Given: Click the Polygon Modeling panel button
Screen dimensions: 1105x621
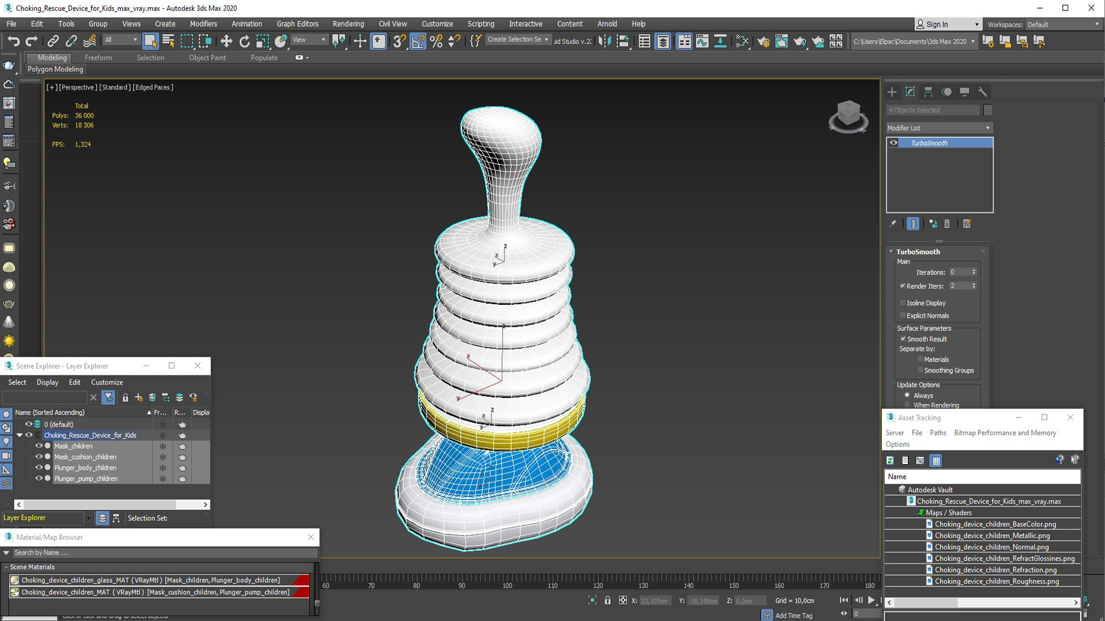Looking at the screenshot, I should click(x=55, y=69).
